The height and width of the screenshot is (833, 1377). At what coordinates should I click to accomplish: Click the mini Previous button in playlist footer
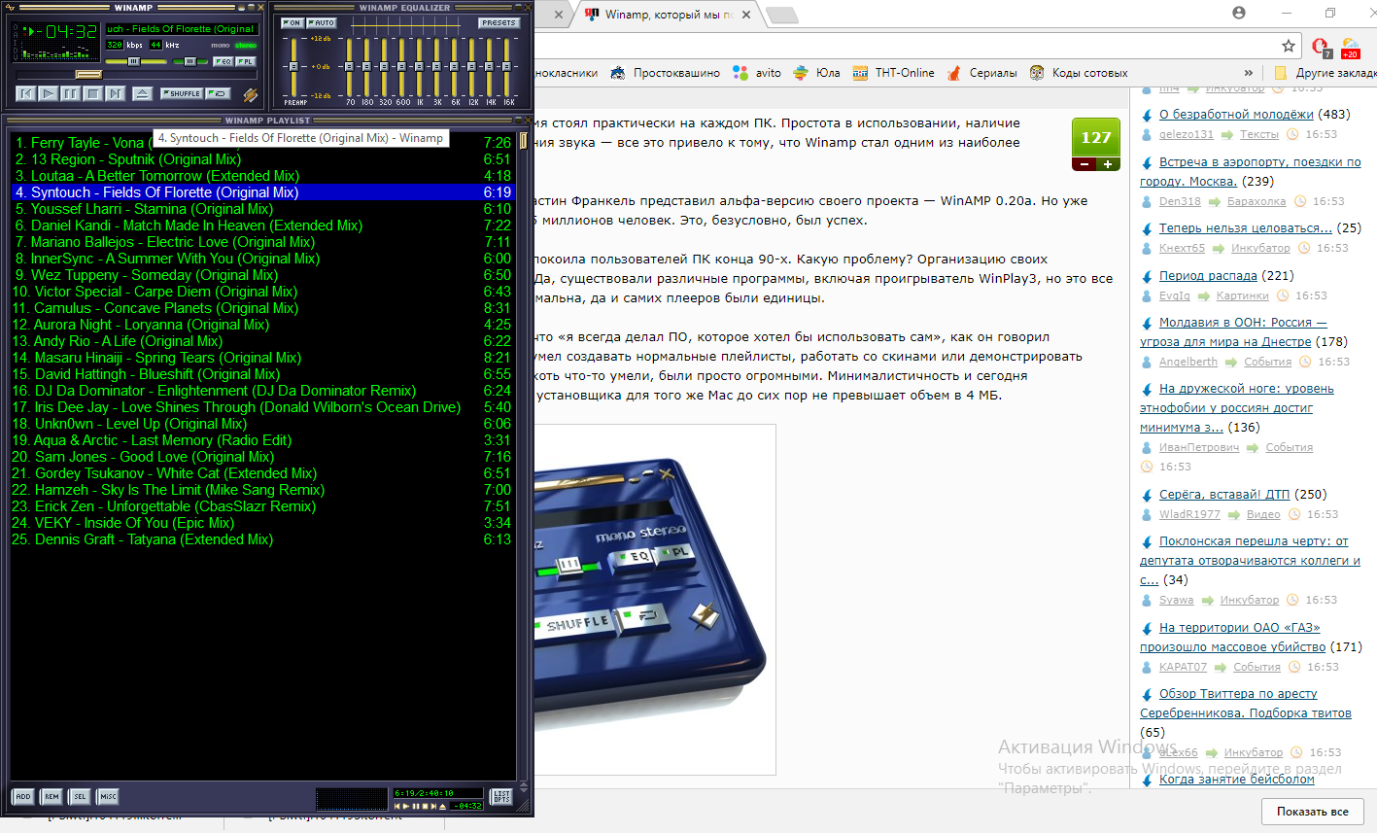[397, 806]
